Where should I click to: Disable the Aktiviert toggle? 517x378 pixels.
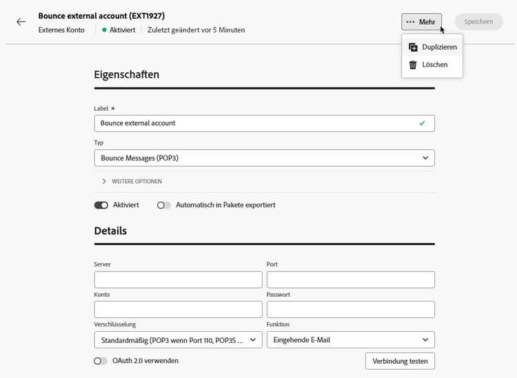pyautogui.click(x=101, y=205)
